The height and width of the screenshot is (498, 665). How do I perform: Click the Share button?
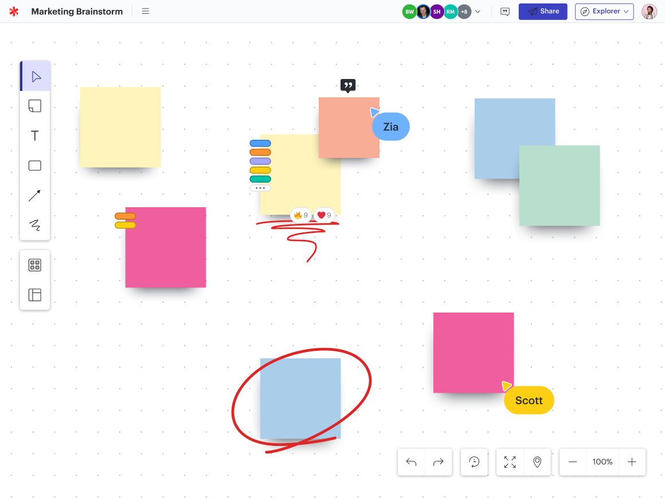[x=543, y=11]
